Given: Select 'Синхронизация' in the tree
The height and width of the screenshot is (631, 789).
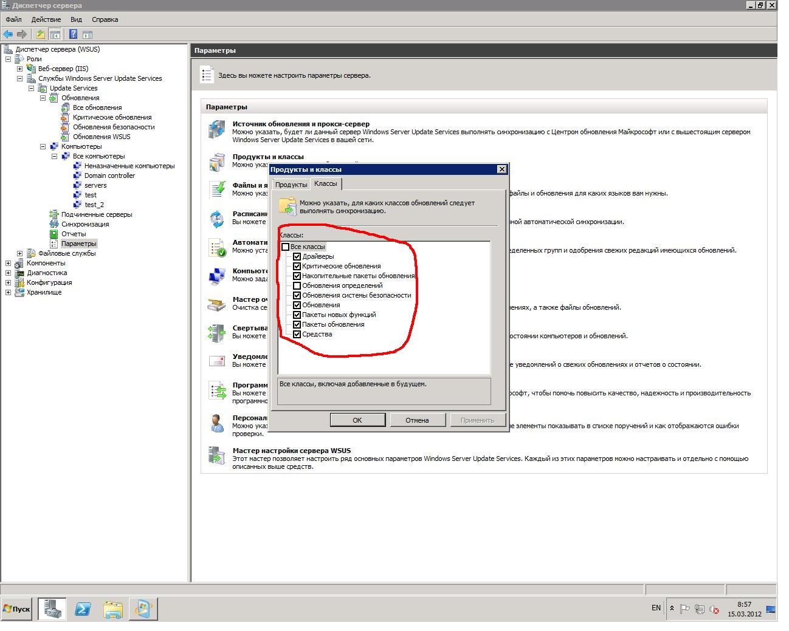Looking at the screenshot, I should pos(85,224).
